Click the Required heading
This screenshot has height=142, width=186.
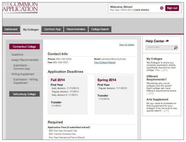[x=55, y=122]
